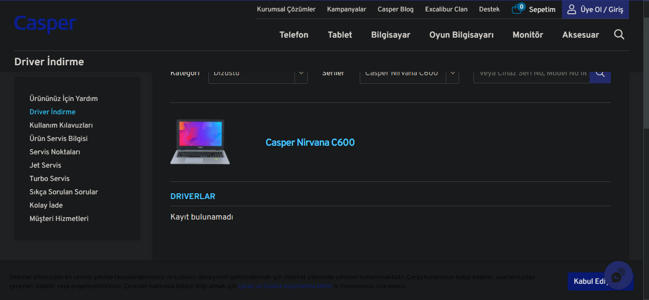Screen dimensions: 649x300
Task: Click the DRIVERLAR section heading
Action: point(193,196)
